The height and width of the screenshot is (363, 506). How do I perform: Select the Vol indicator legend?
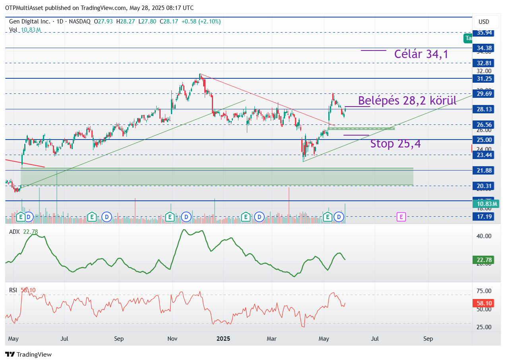13,29
